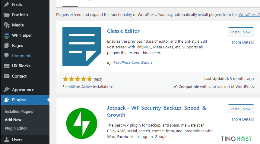Click the Plugins plug icon

7,100
